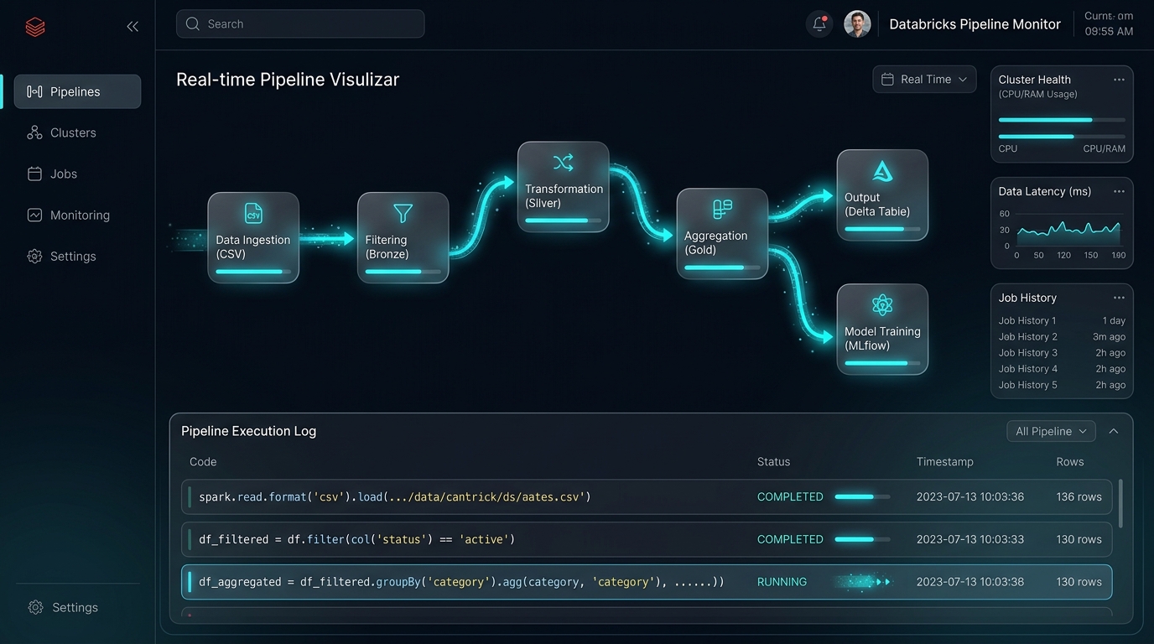Open notifications bell icon
This screenshot has width=1154, height=644.
tap(819, 23)
